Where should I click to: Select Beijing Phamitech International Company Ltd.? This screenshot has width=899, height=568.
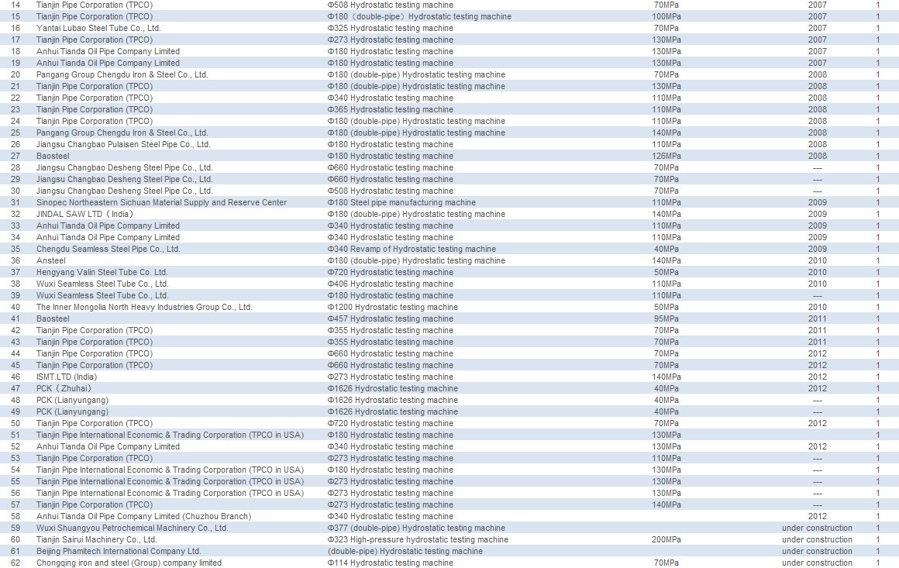point(119,551)
